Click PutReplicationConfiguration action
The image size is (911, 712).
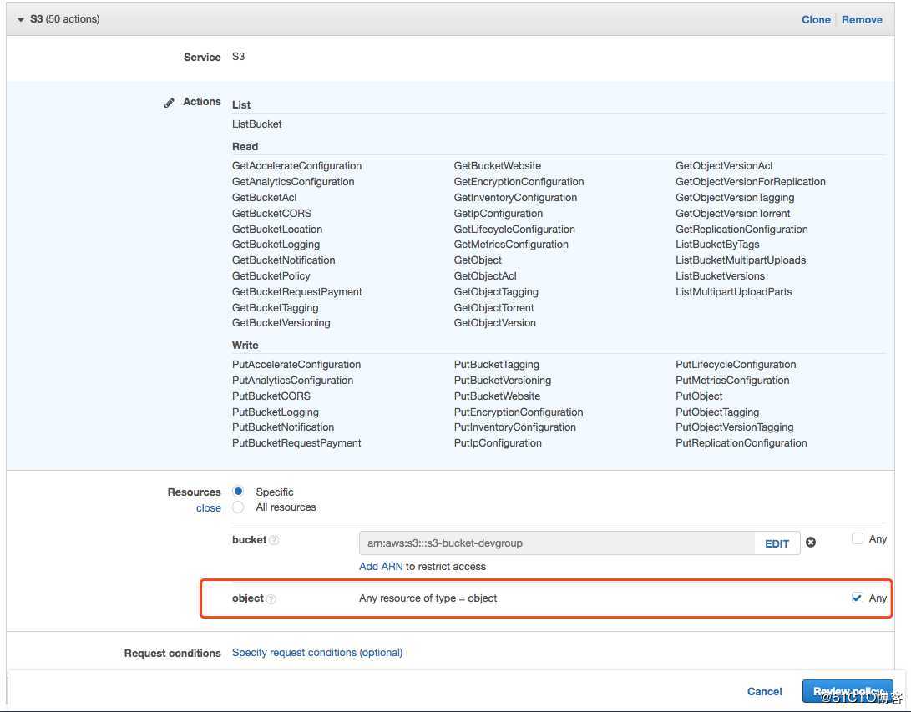[x=741, y=442]
